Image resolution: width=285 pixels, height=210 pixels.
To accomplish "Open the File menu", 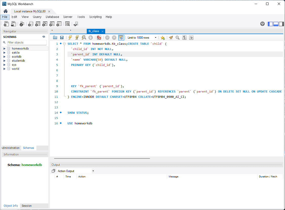I will [x=5, y=17].
